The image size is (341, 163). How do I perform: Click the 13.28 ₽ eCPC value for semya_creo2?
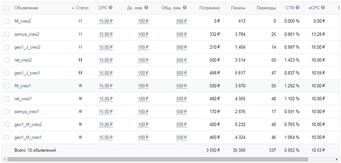click(318, 34)
